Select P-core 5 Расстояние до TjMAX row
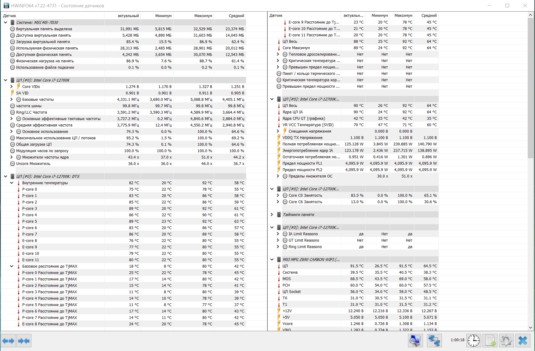The image size is (535, 351). tap(123, 305)
